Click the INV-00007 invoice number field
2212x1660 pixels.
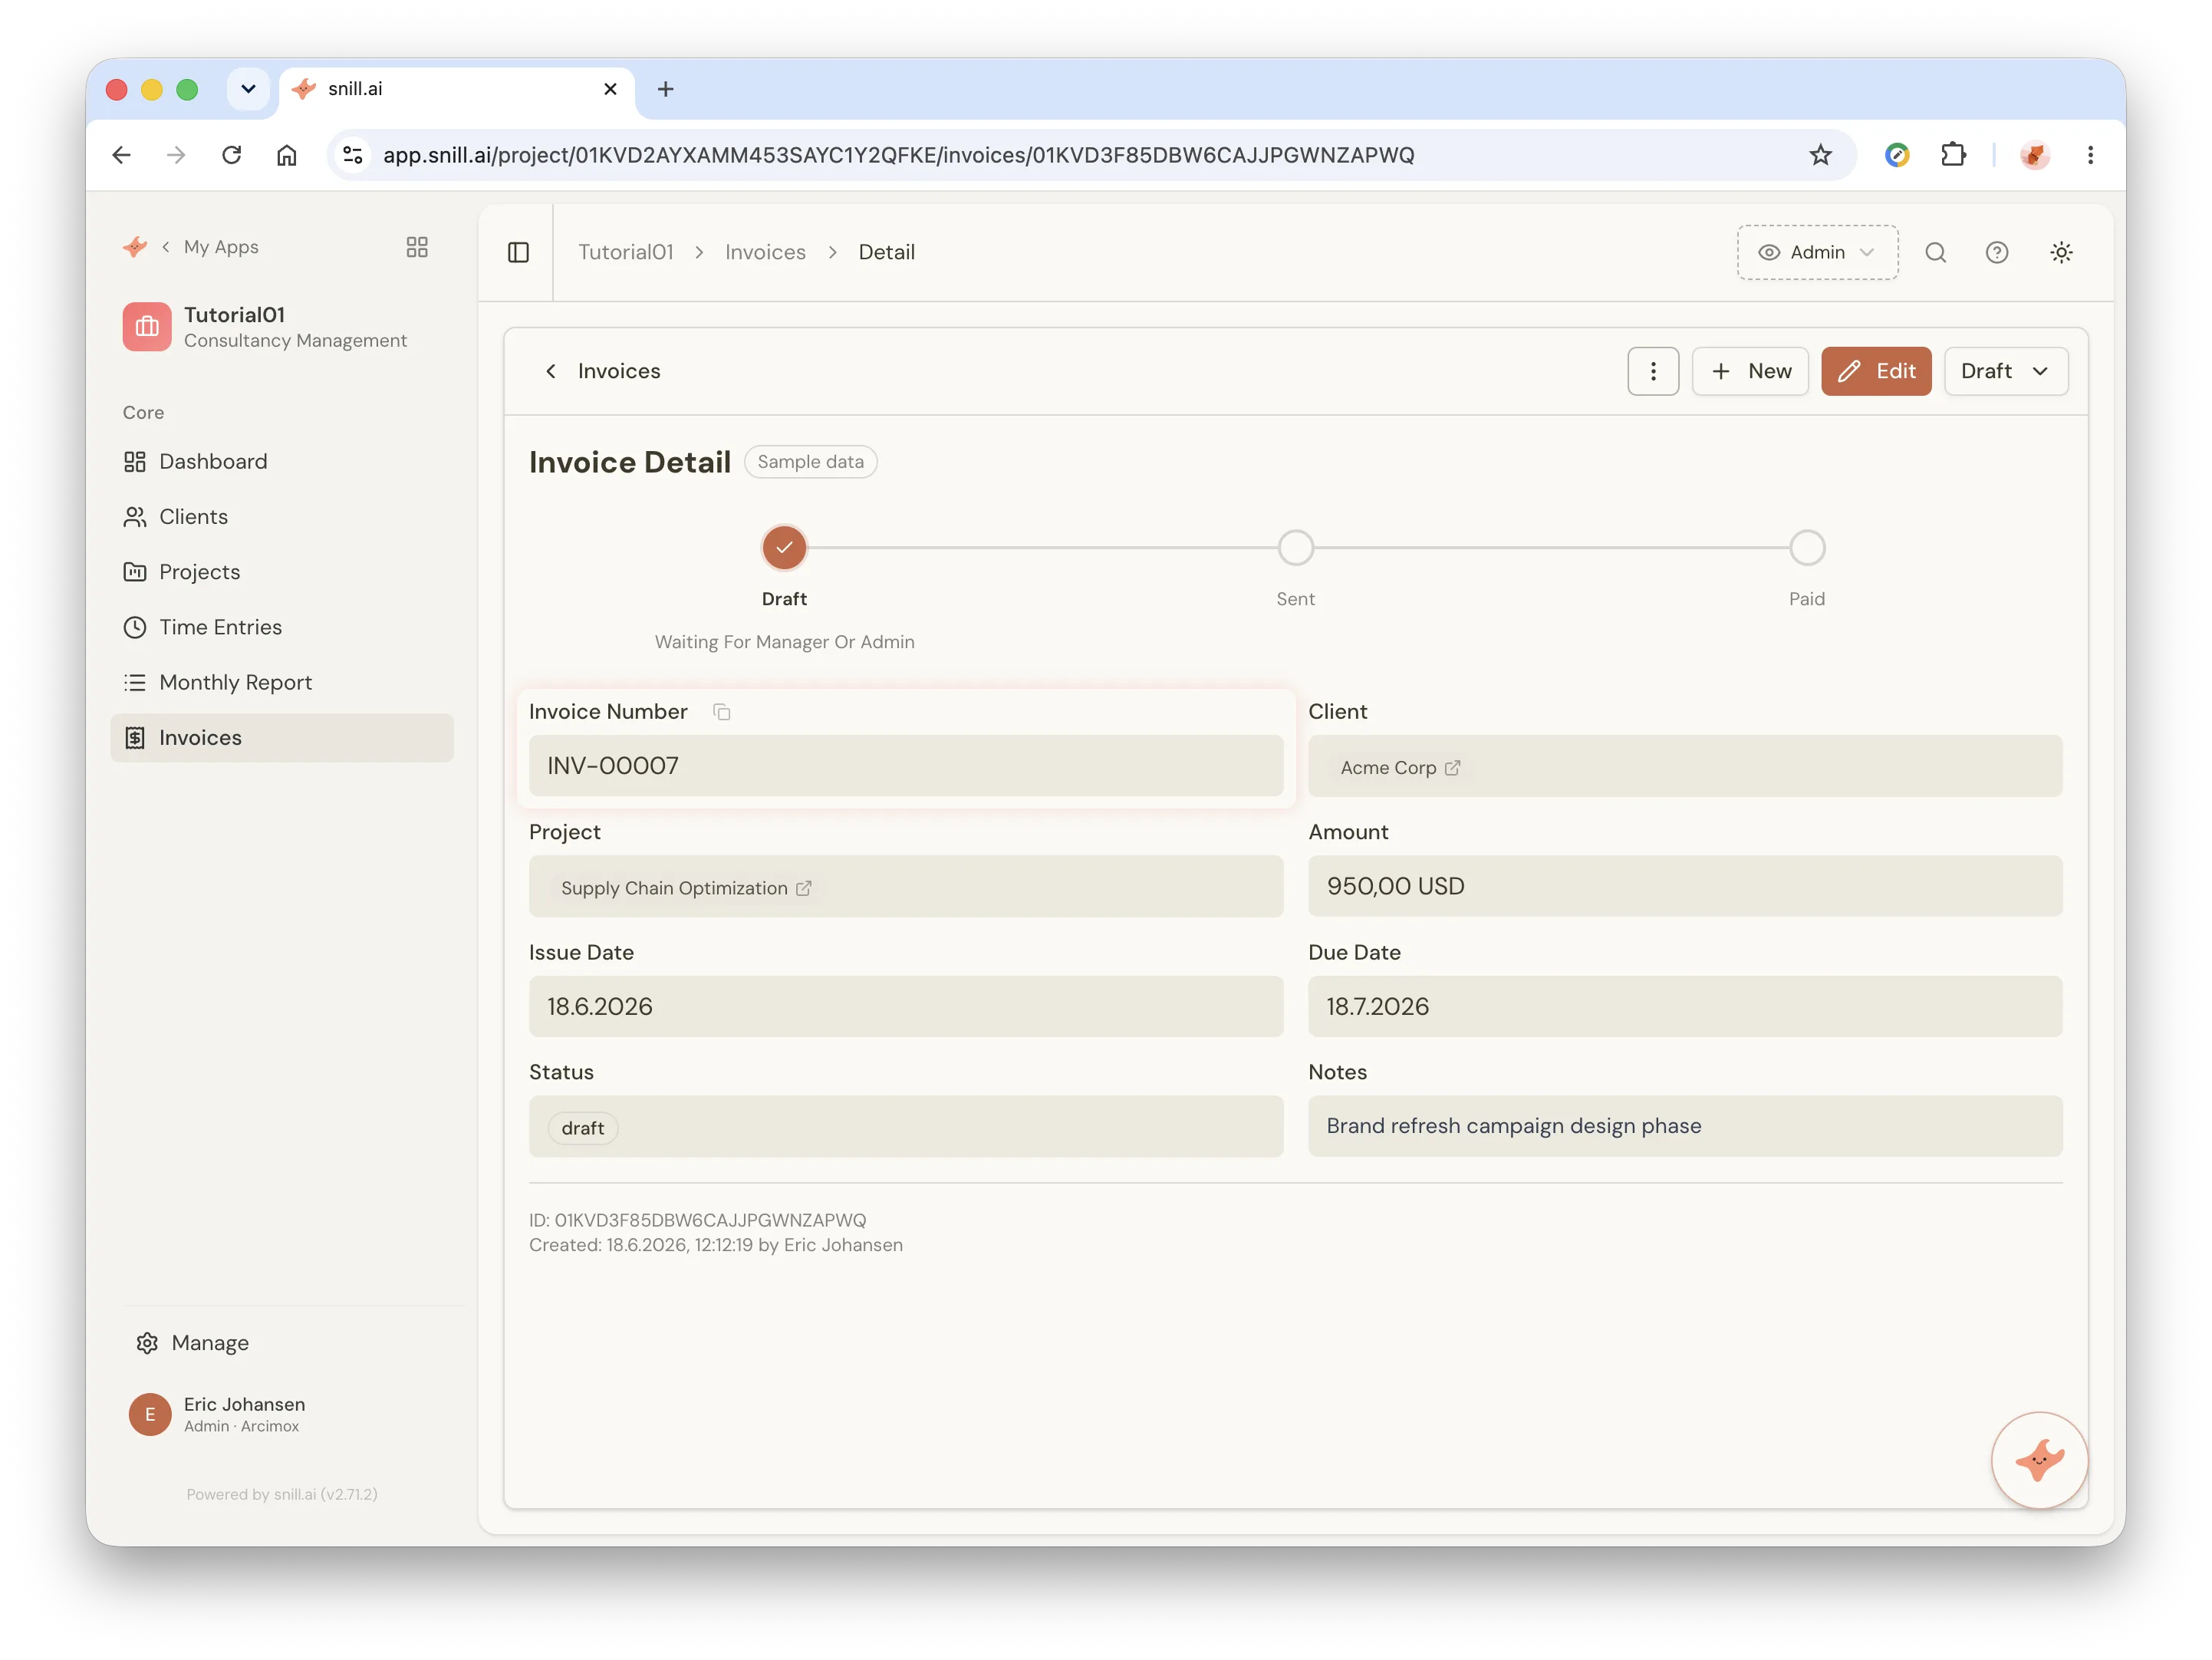point(906,766)
